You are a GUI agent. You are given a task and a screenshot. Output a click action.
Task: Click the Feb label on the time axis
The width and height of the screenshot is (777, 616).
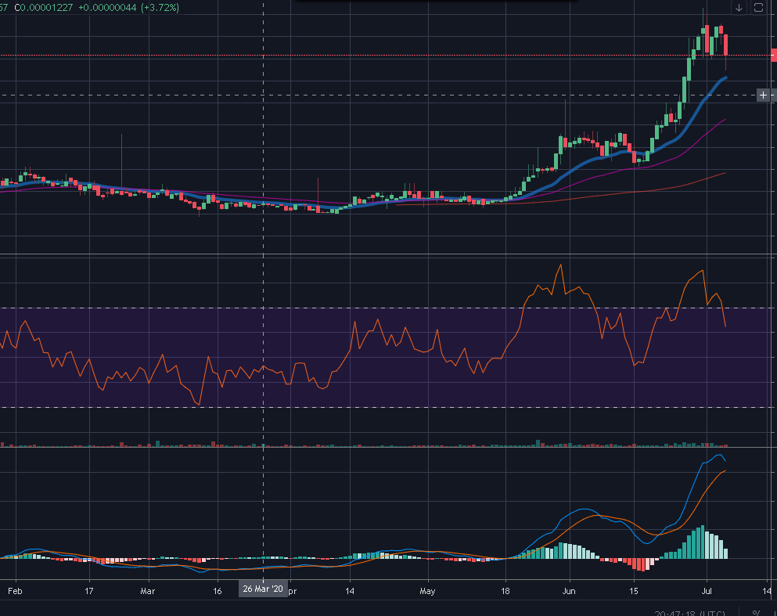click(x=15, y=591)
